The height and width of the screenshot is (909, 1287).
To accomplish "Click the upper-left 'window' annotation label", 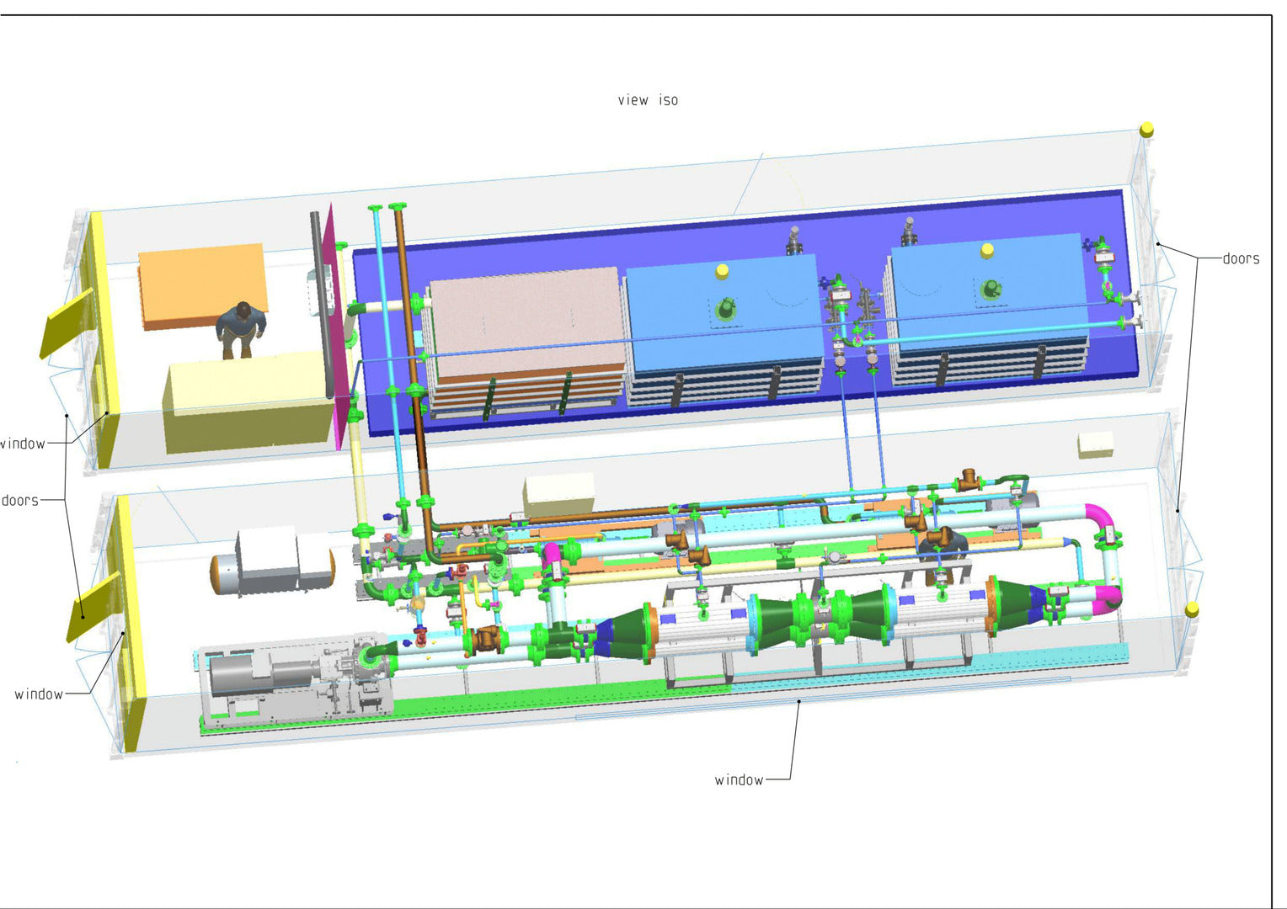I will pyautogui.click(x=23, y=444).
